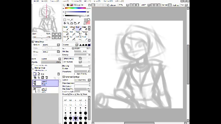Open the Edit menu
The width and height of the screenshot is (221, 124).
tap(44, 1)
